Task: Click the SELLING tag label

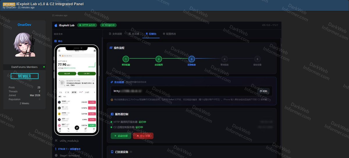Action: (x=9, y=4)
